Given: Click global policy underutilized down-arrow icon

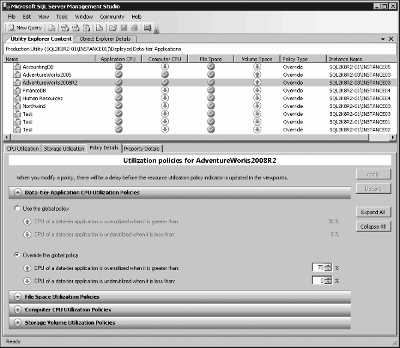Looking at the screenshot, I should tap(27, 234).
